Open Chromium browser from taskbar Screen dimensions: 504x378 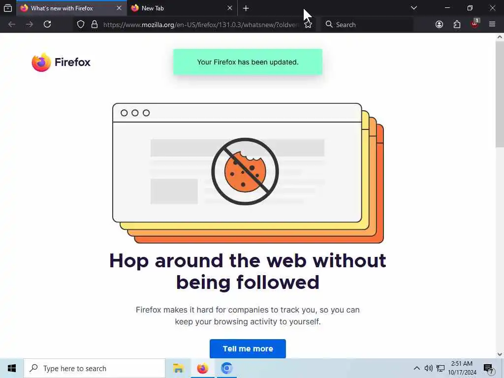pos(226,368)
